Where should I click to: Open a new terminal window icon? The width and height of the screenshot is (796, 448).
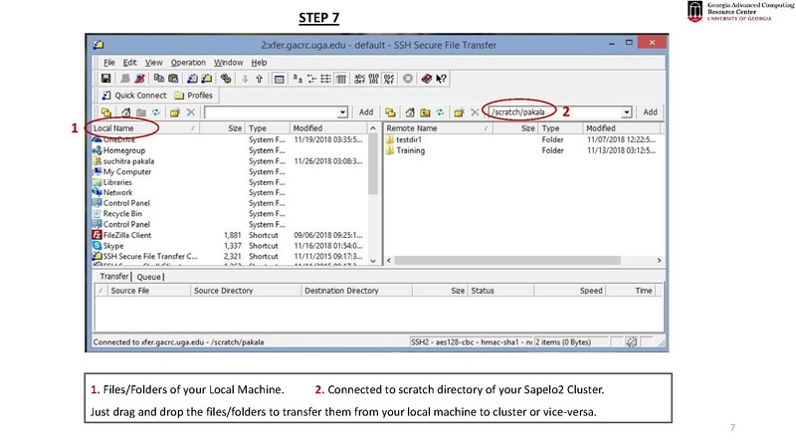point(192,79)
